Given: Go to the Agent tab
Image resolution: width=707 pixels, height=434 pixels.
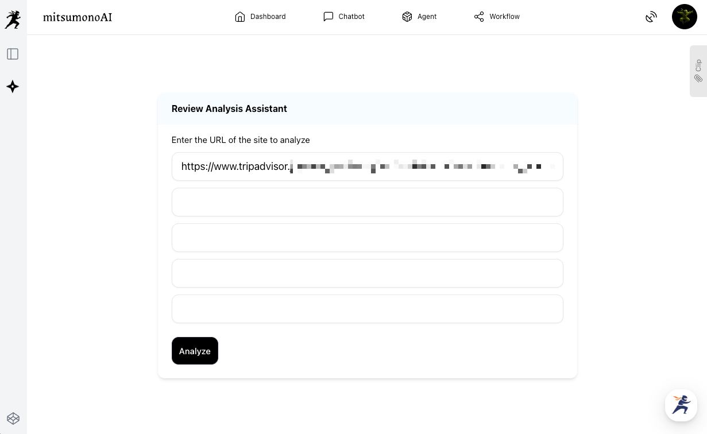Looking at the screenshot, I should tap(419, 17).
